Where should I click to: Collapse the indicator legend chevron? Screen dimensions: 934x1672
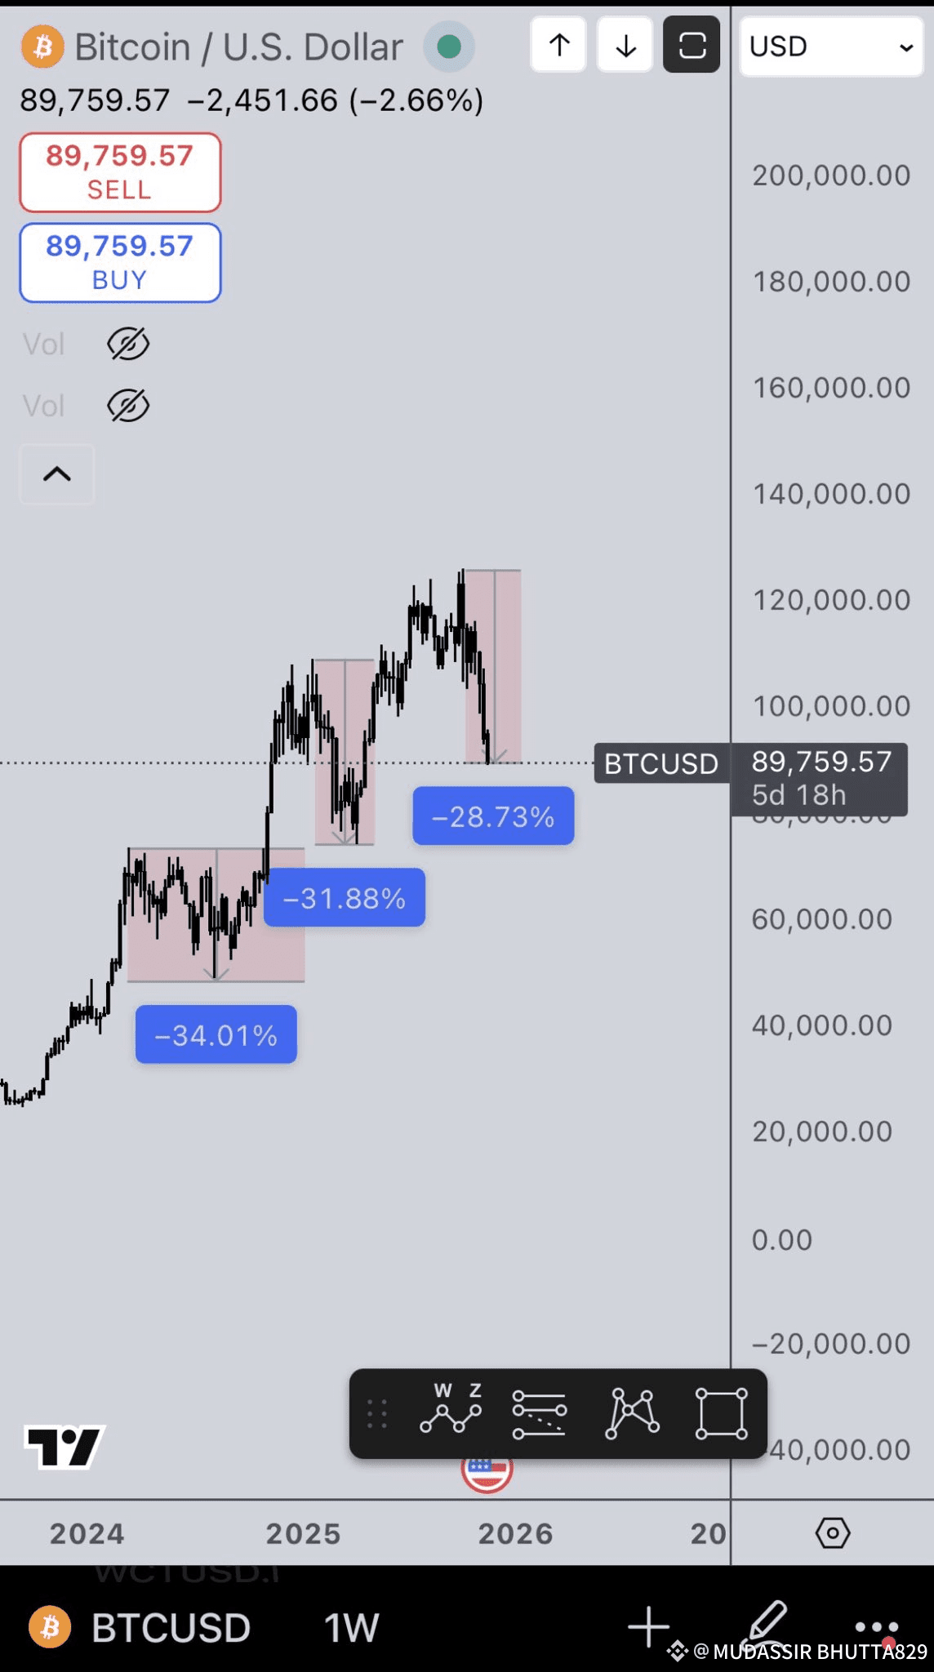click(57, 474)
